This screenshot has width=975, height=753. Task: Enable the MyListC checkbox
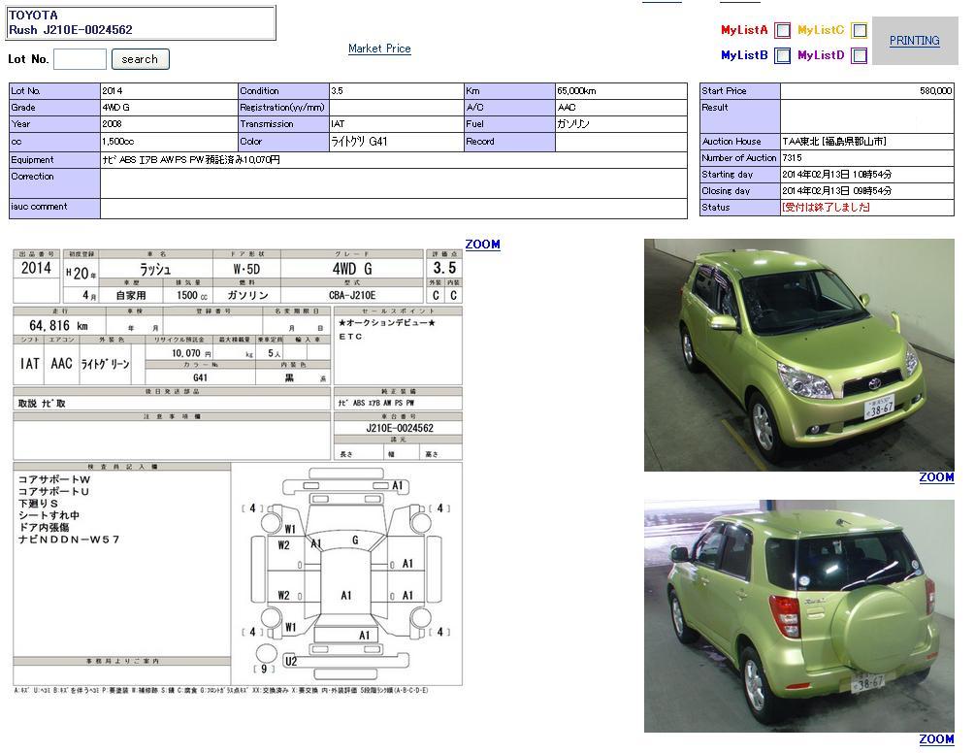(859, 30)
